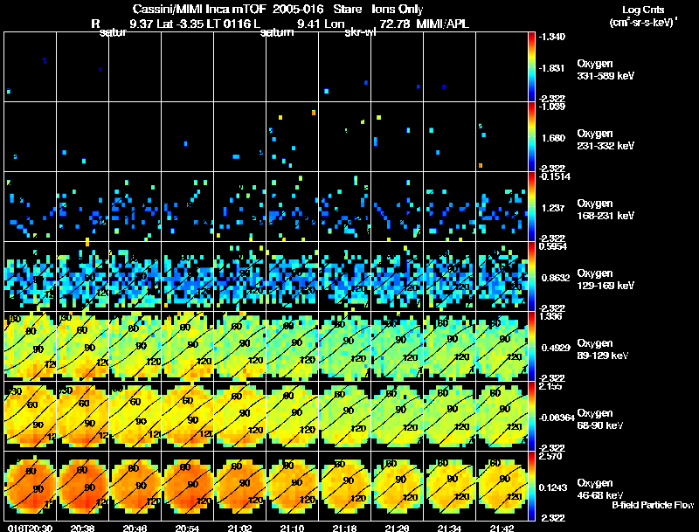This screenshot has height=532, width=699.
Task: Click the 21:10 time axis label
Action: tap(292, 528)
